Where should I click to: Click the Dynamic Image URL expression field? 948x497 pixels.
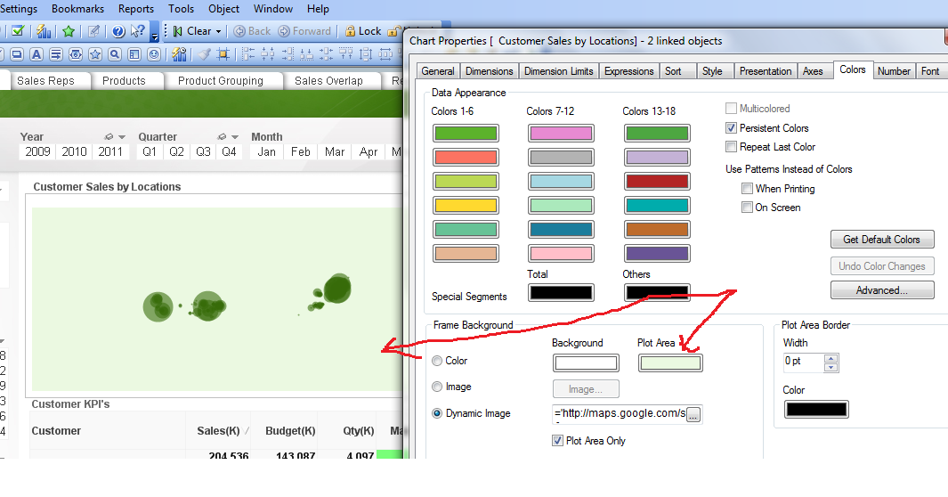[620, 415]
